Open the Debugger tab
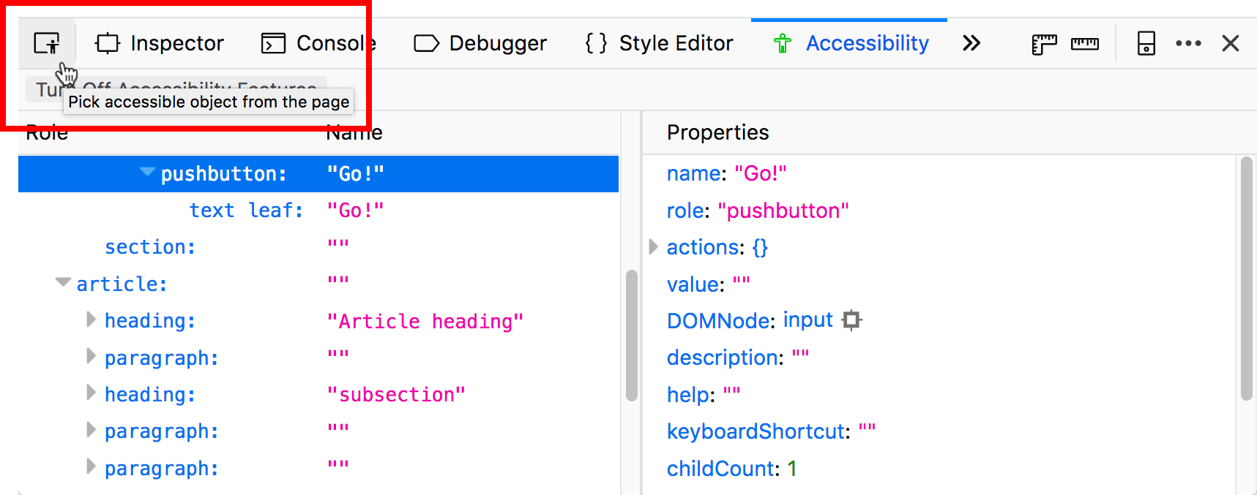Image resolution: width=1257 pixels, height=495 pixels. coord(480,44)
